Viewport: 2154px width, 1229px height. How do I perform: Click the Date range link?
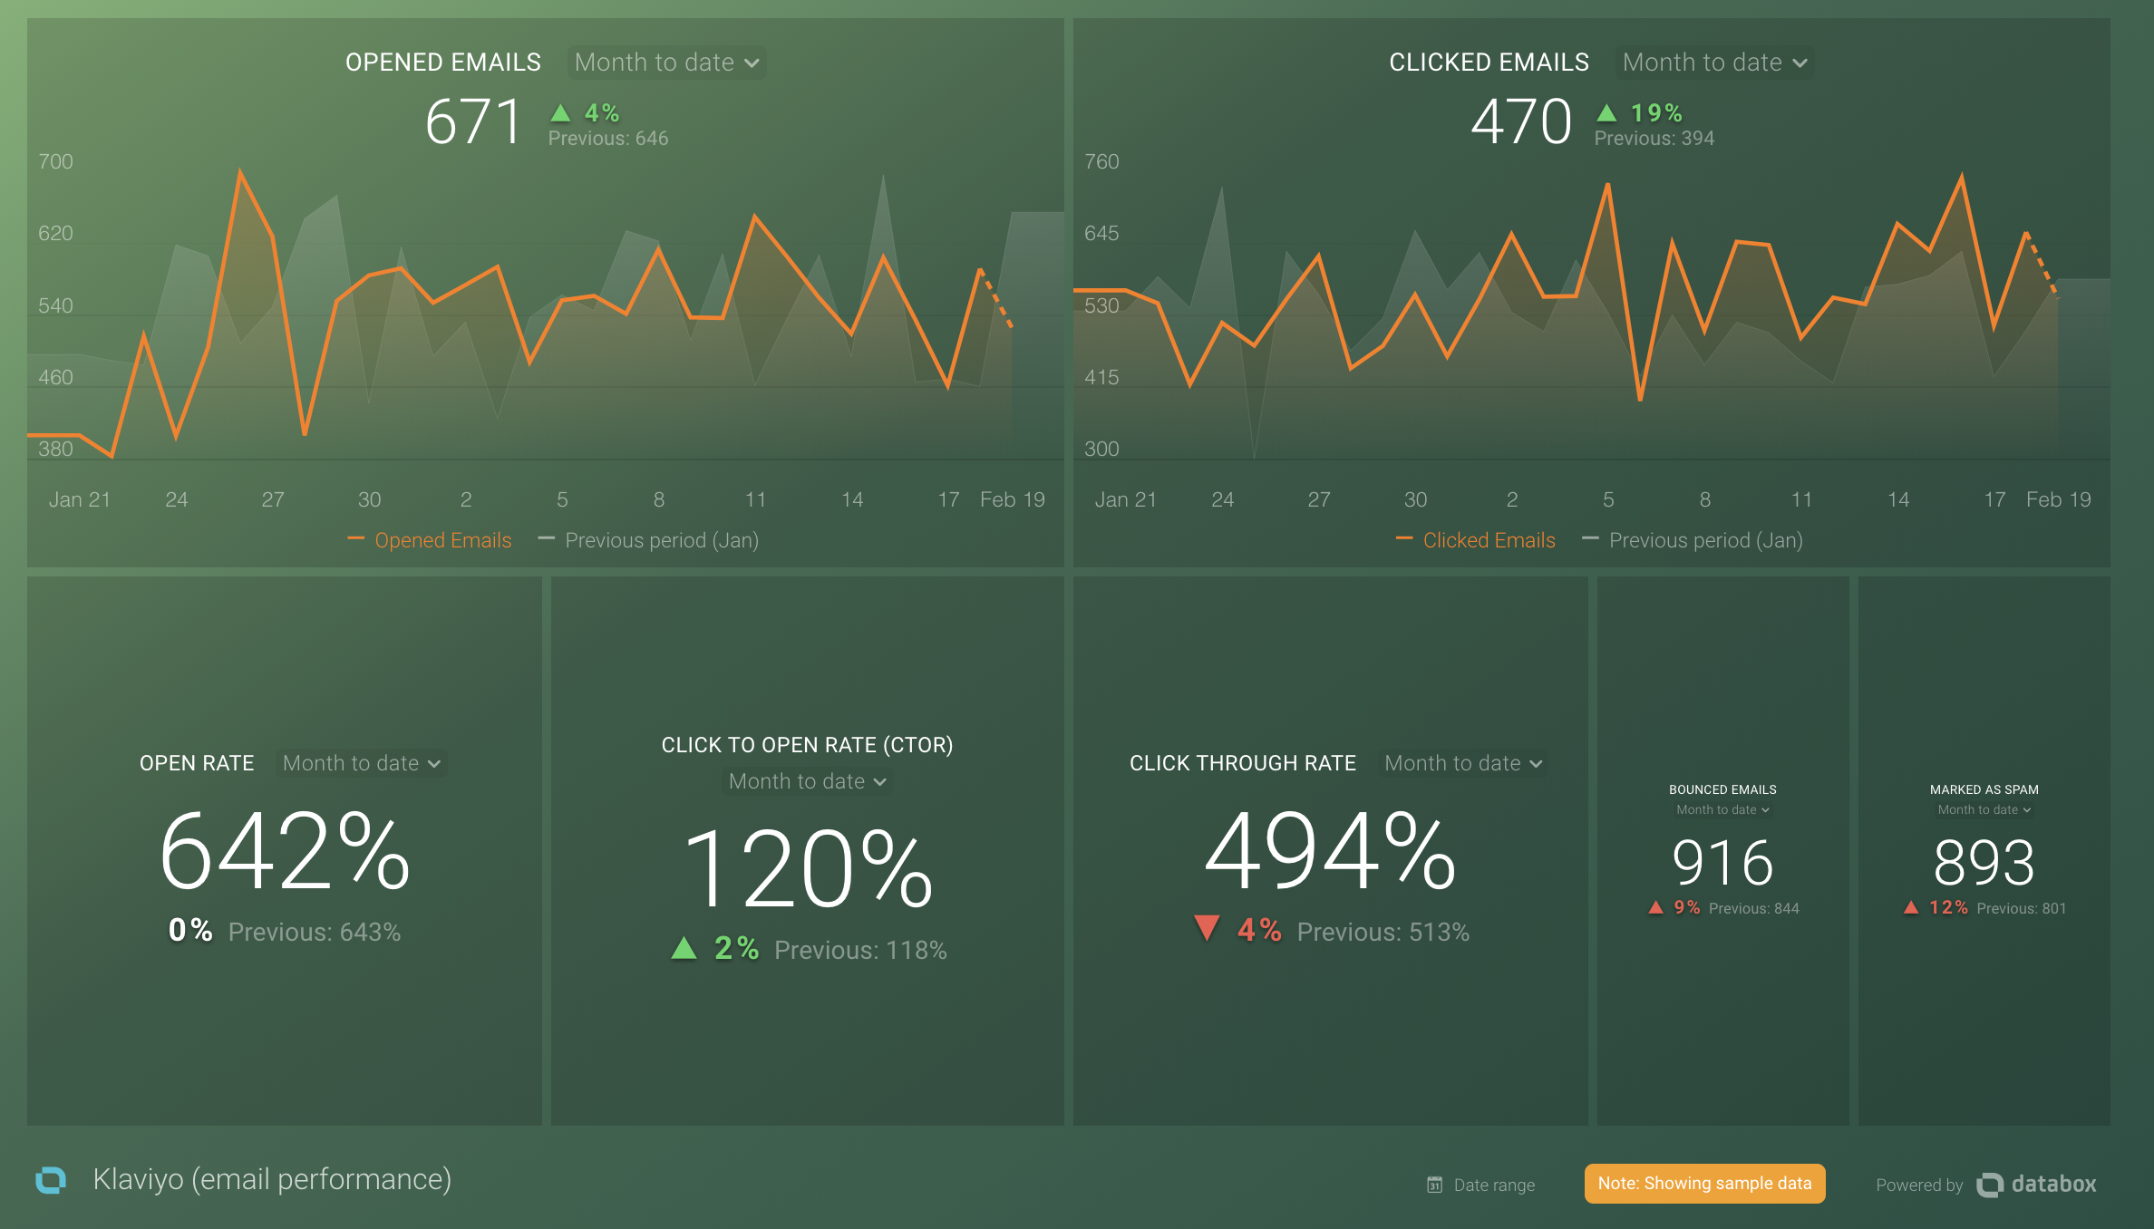1493,1185
